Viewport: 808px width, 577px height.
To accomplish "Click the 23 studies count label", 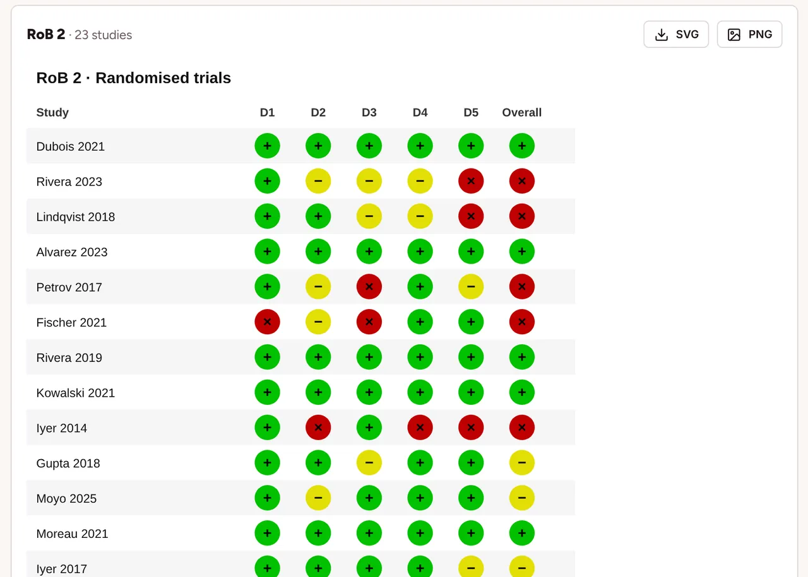I will 103,35.
